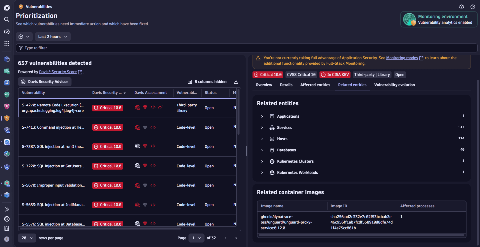Expand the Kubernetes Workloads row
Screen dimensions: 480x247
coord(262,173)
